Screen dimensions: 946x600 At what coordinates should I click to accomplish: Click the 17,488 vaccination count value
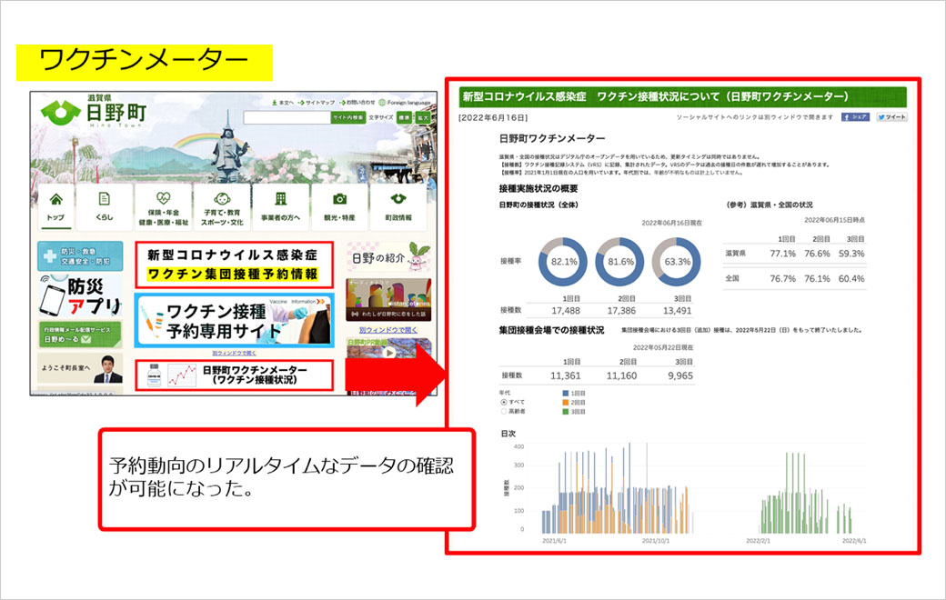point(565,311)
